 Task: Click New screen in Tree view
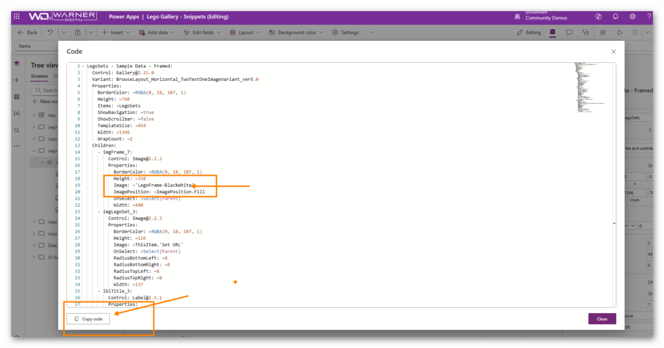pos(45,101)
